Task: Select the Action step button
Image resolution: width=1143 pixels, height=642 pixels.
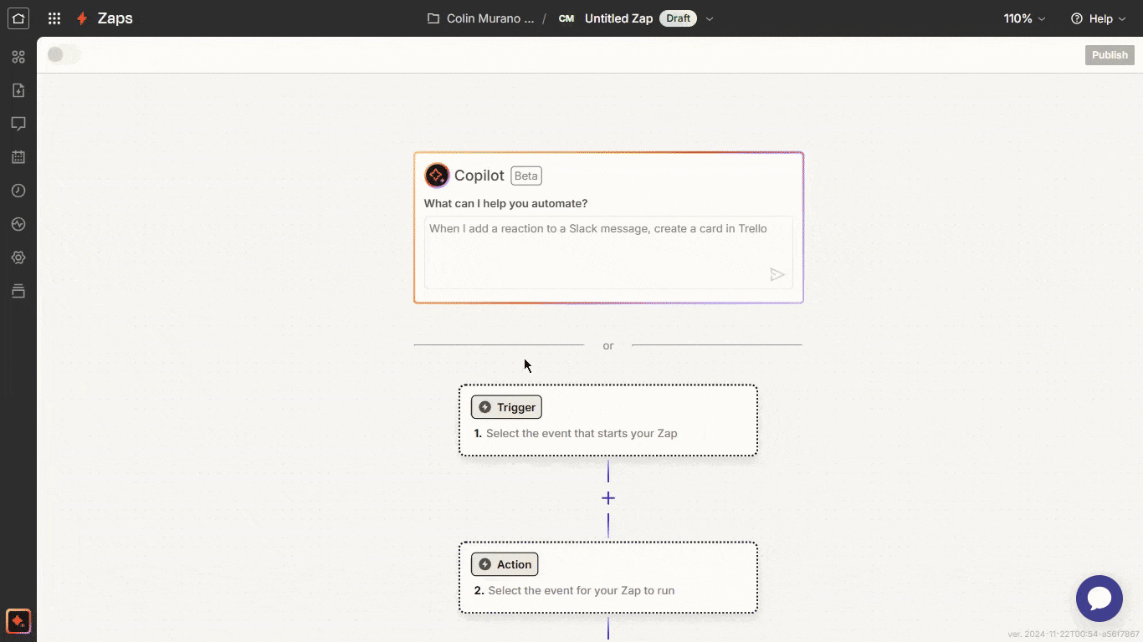Action: pyautogui.click(x=505, y=564)
